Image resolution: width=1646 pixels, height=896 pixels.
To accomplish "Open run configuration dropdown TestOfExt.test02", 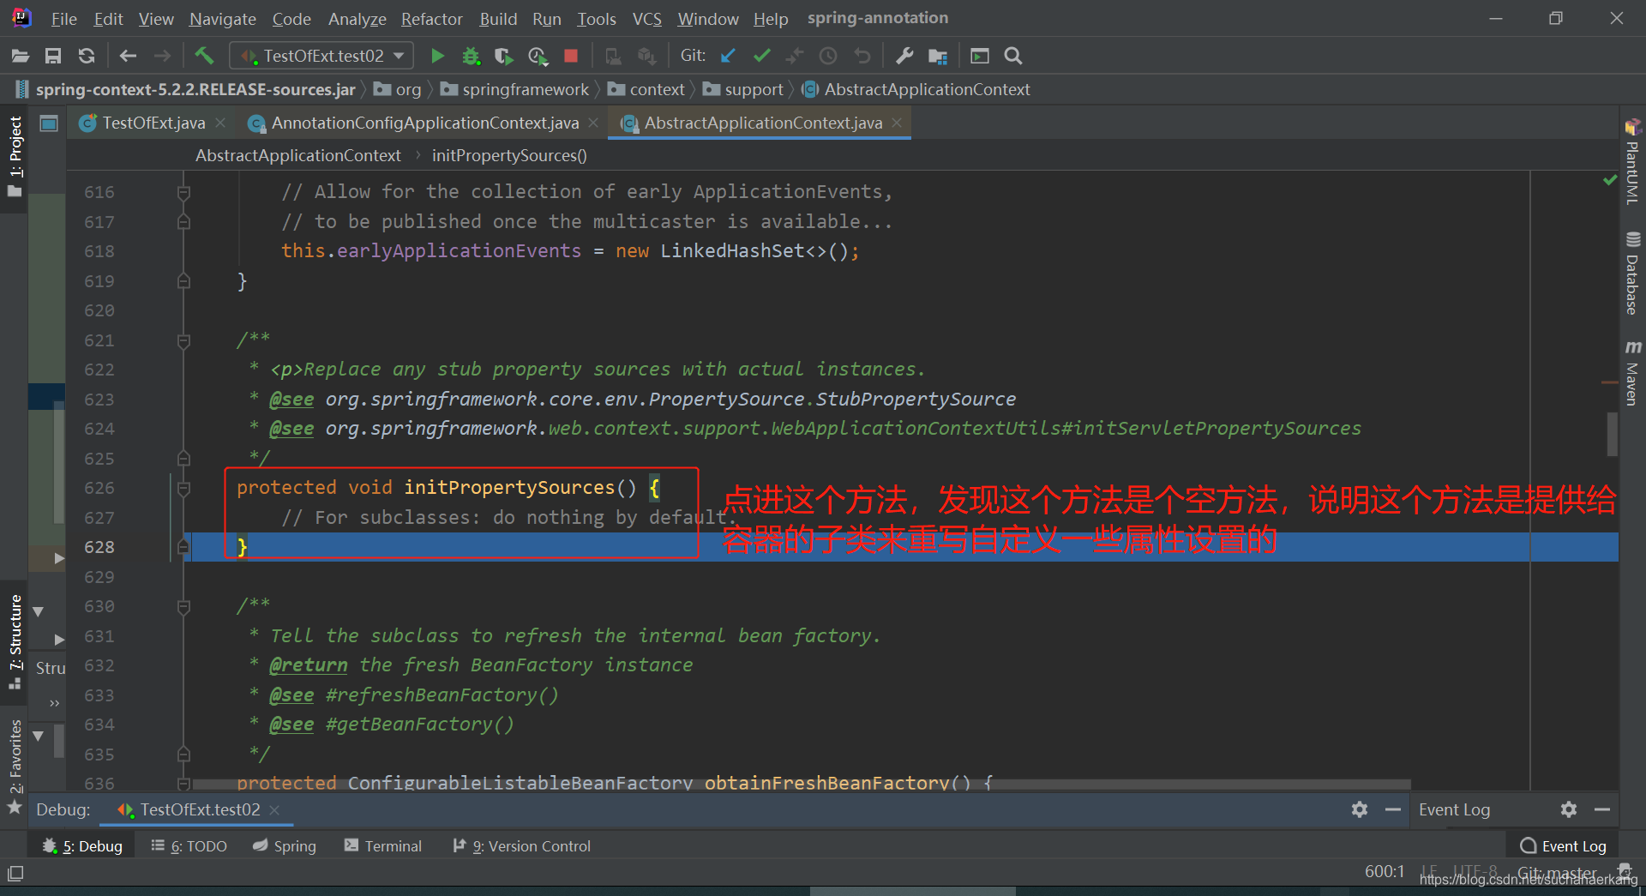I will click(x=322, y=56).
